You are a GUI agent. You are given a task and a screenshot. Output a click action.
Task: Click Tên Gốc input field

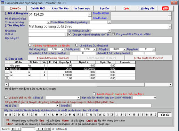111,106
